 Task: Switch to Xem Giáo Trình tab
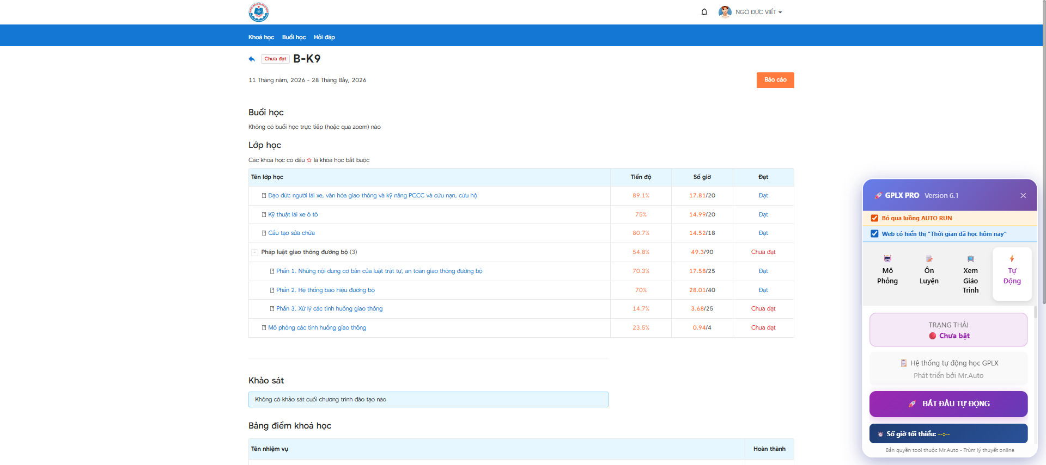[x=970, y=274]
